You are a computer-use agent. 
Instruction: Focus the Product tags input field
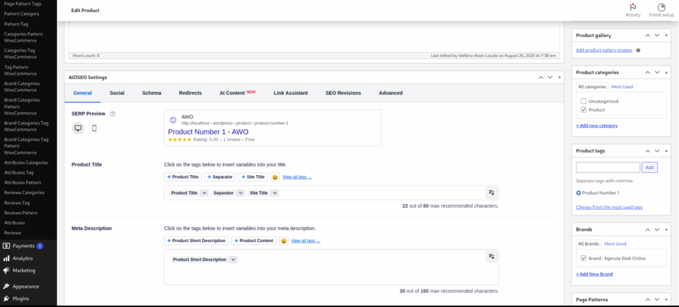[x=607, y=168]
